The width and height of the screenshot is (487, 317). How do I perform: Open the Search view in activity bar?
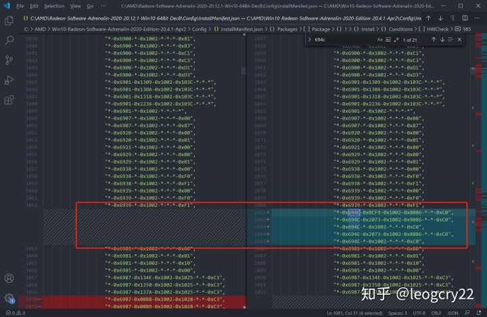9,40
